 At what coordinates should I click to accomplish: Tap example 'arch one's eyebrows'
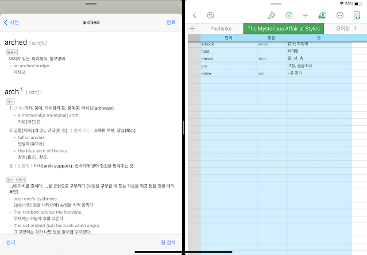(x=35, y=199)
